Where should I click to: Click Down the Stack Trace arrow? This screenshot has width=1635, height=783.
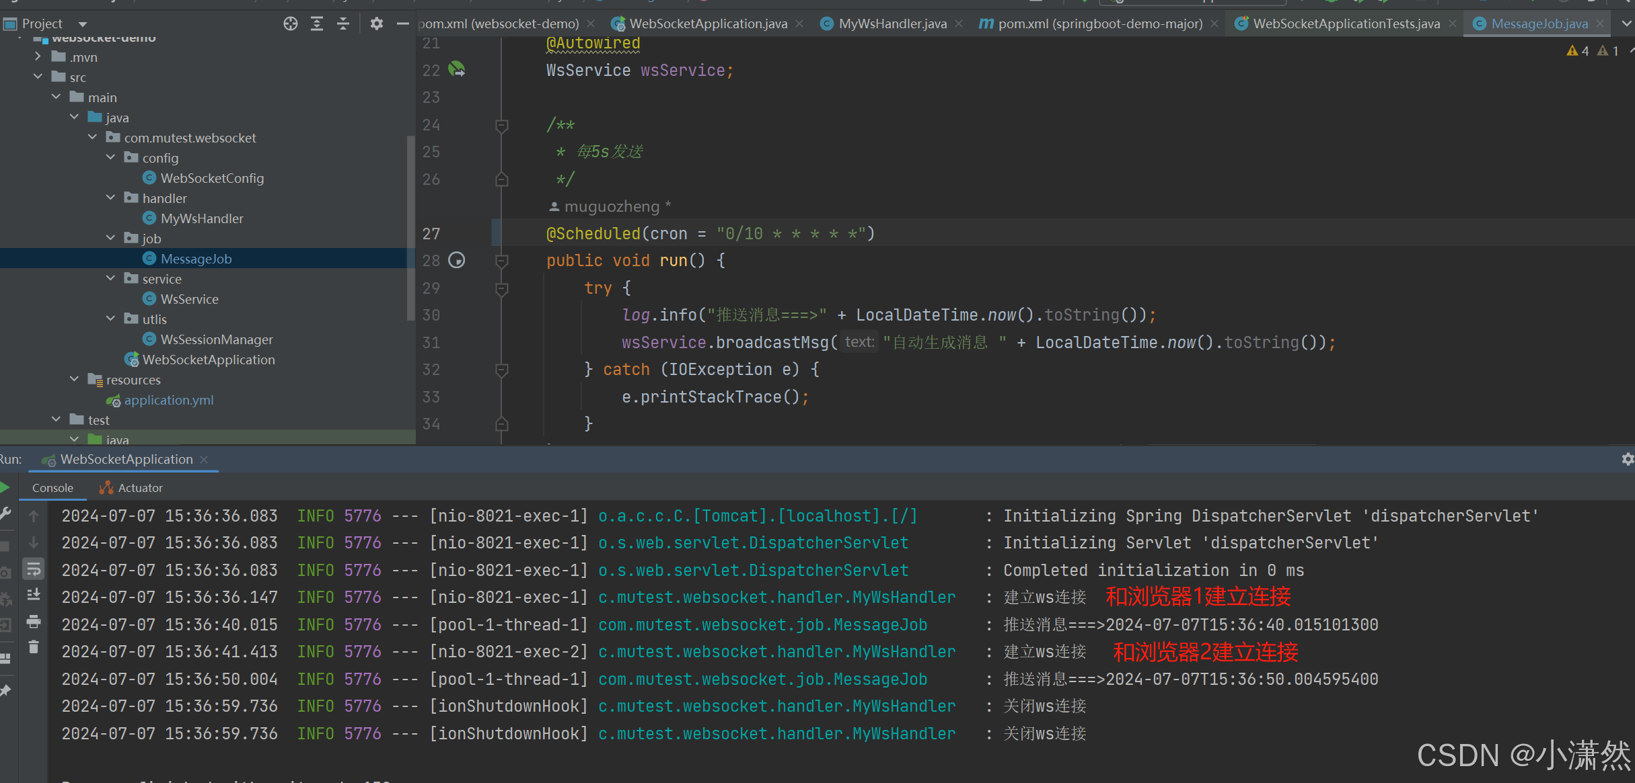tap(34, 542)
